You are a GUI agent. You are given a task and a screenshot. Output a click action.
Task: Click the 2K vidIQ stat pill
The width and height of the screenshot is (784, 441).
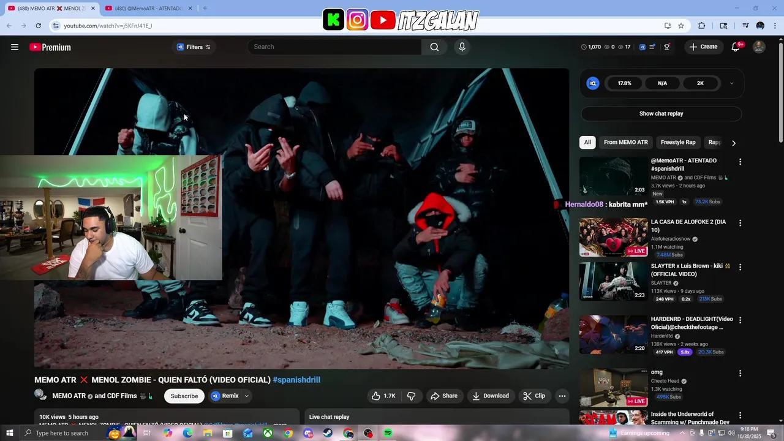point(700,83)
